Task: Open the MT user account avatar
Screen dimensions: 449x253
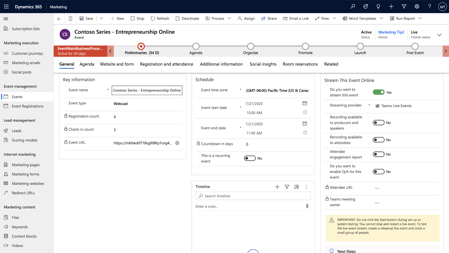Action: 443,7
